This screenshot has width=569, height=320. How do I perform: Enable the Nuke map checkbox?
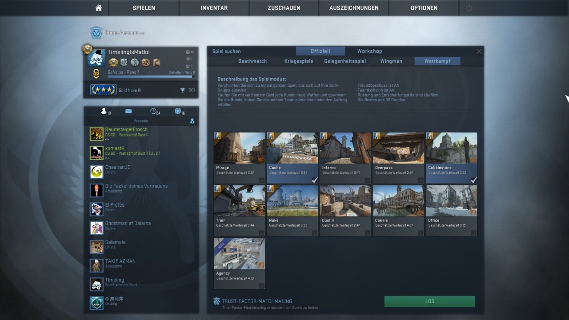(314, 233)
